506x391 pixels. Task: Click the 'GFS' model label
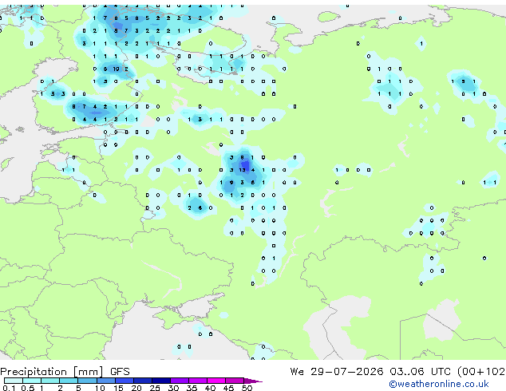[120, 372]
